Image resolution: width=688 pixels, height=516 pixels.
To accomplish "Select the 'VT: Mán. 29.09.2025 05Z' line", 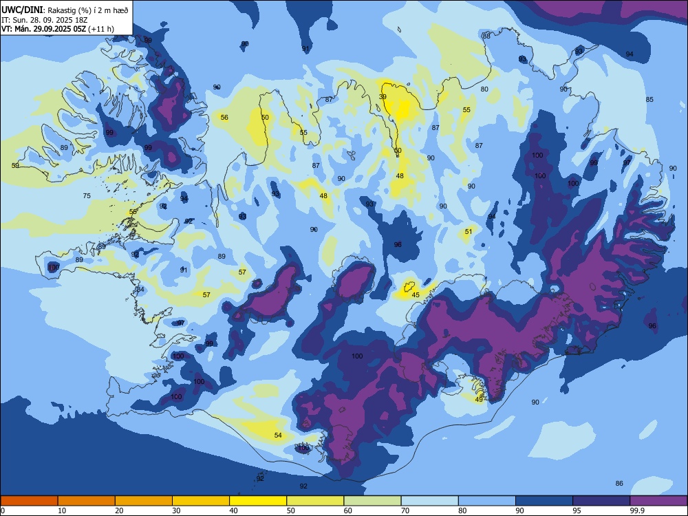I will pyautogui.click(x=43, y=29).
